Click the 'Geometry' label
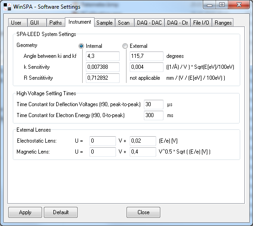 [x=27, y=45]
